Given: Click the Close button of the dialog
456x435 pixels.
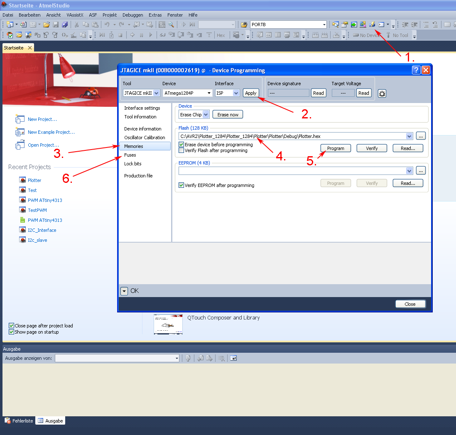Looking at the screenshot, I should pyautogui.click(x=410, y=304).
